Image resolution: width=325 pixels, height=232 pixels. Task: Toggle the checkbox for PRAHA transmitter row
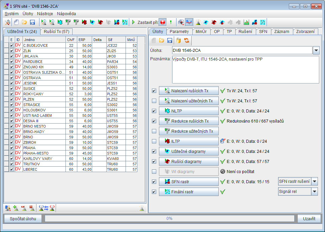12,148
